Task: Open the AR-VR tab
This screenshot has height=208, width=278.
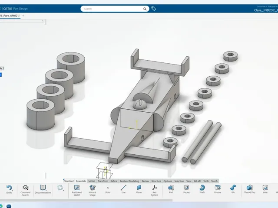Action: [197, 181]
